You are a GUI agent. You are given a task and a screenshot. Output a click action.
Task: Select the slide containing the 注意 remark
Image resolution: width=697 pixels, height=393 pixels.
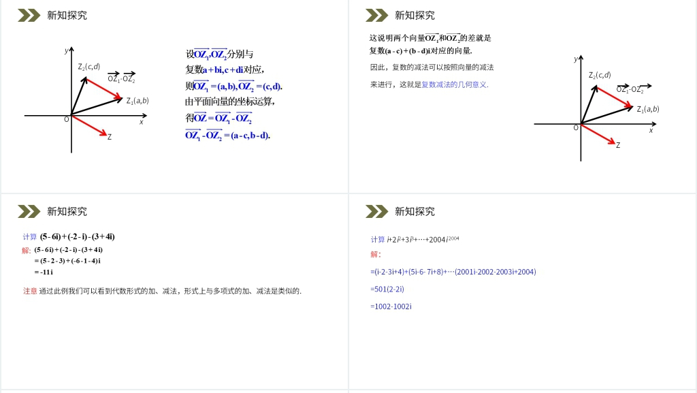pos(175,292)
